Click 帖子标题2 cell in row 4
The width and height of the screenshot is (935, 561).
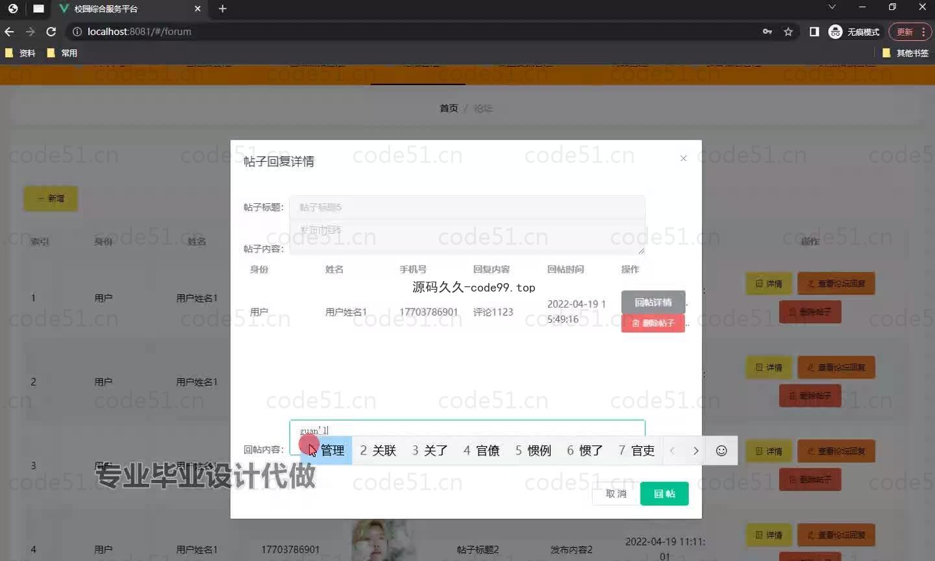click(x=478, y=550)
